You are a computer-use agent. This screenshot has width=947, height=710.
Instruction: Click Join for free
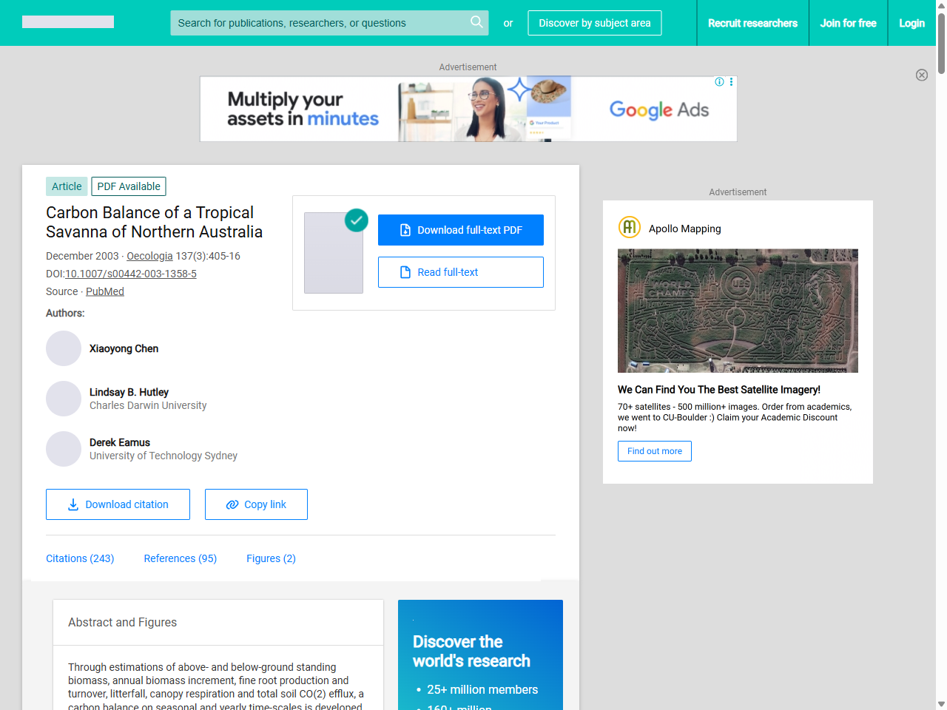(848, 23)
